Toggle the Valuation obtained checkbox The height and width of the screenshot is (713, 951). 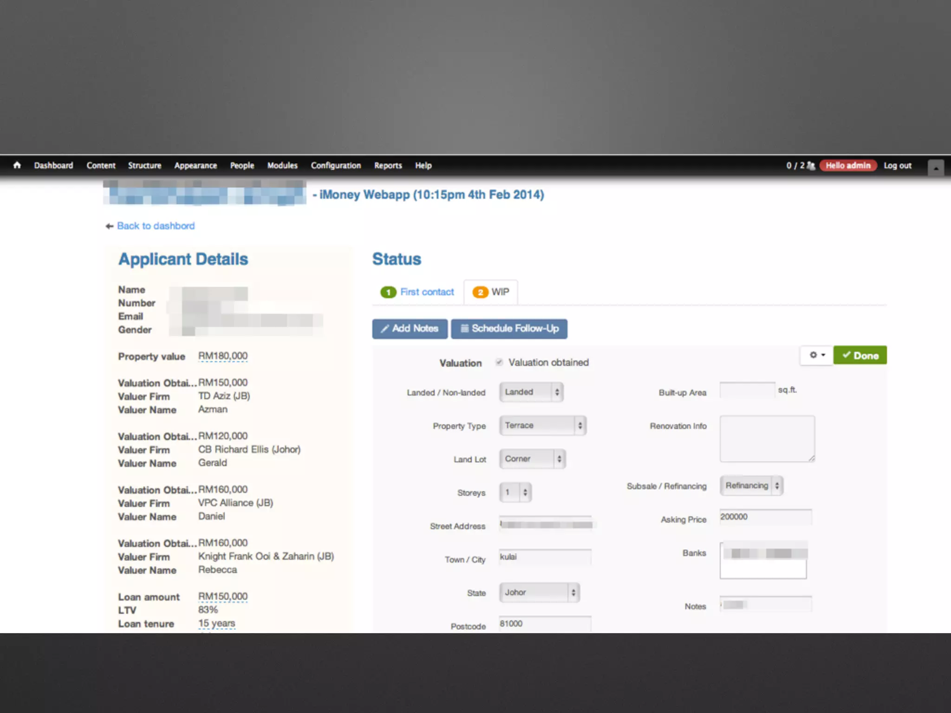coord(499,363)
